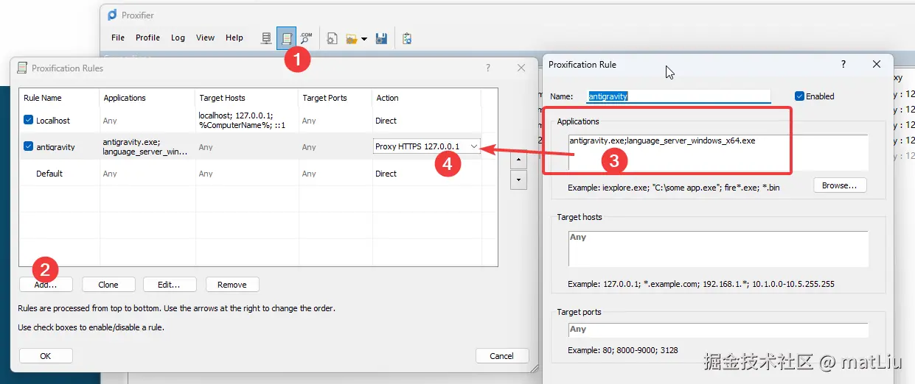Click the help question mark in Proxification Rule dialog
Screen dimensions: 915x384
pos(843,64)
